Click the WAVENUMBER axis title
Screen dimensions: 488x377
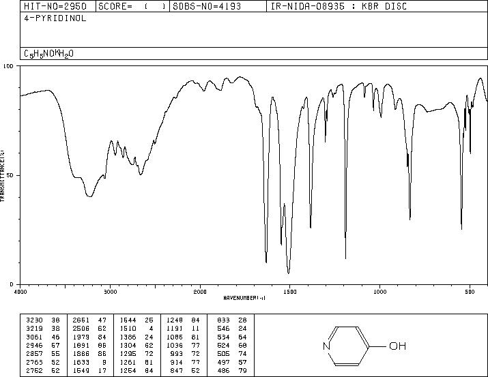(244, 298)
